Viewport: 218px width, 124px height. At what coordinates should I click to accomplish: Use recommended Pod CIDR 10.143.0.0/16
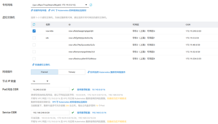[x=91, y=89]
